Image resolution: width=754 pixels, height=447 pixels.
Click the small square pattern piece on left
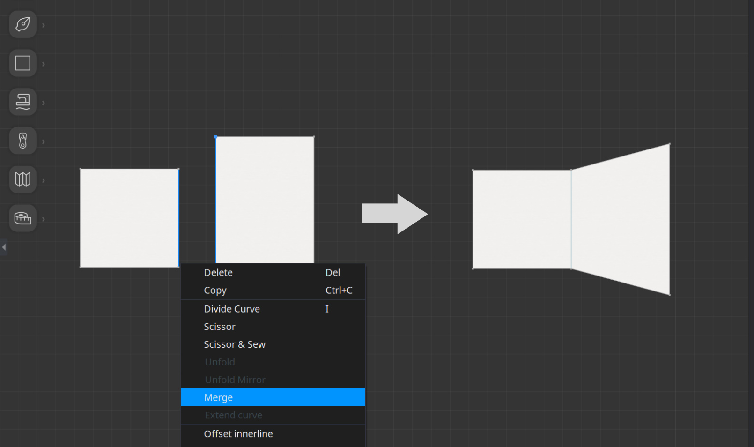[129, 218]
